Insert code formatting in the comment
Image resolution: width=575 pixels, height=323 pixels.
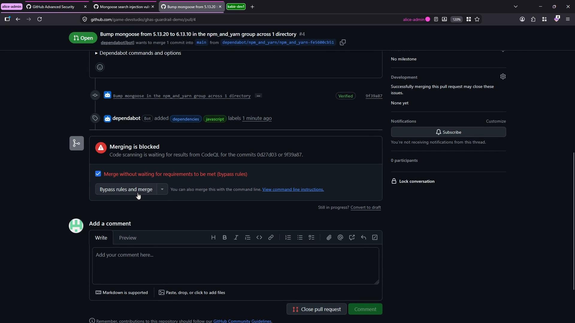[259, 237]
